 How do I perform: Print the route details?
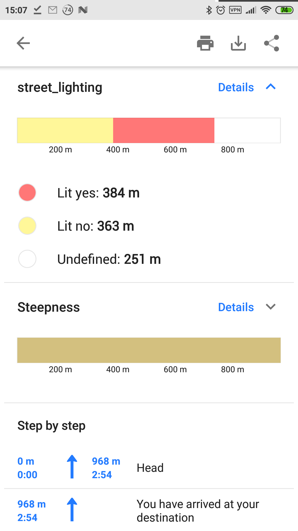205,43
